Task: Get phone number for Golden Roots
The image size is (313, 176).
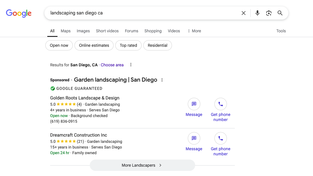Action: pyautogui.click(x=221, y=110)
